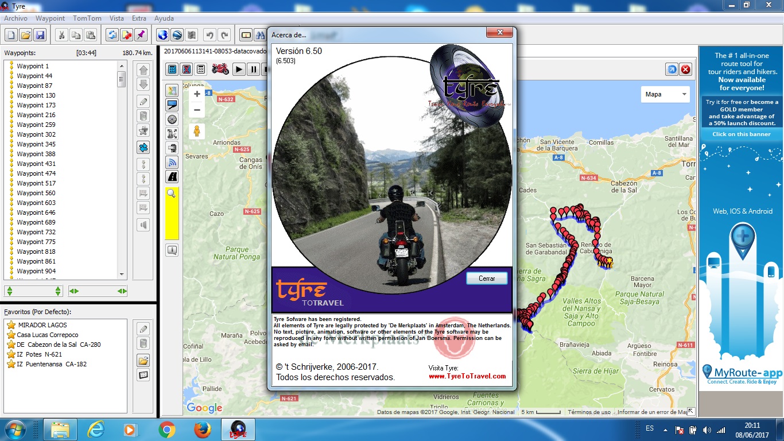Click the MyRoute-app advertisement banner
Image resolution: width=784 pixels, height=441 pixels.
742,218
